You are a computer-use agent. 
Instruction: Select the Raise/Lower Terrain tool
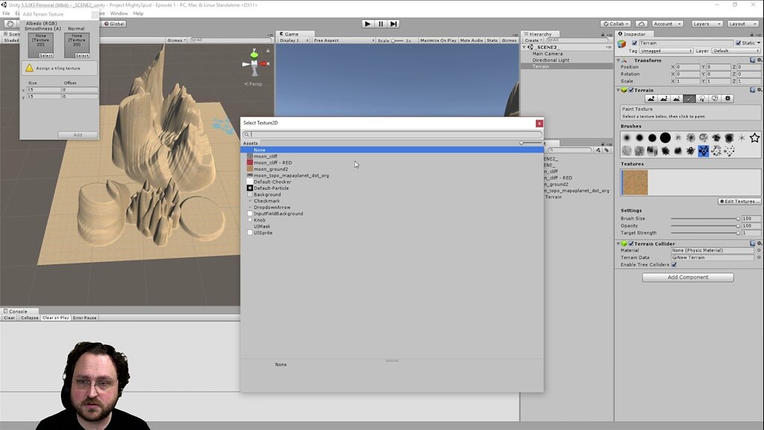pos(651,99)
